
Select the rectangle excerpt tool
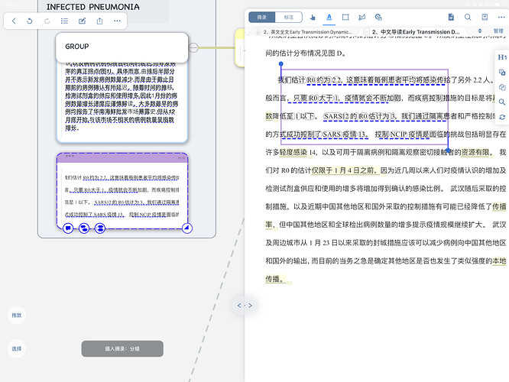345,18
